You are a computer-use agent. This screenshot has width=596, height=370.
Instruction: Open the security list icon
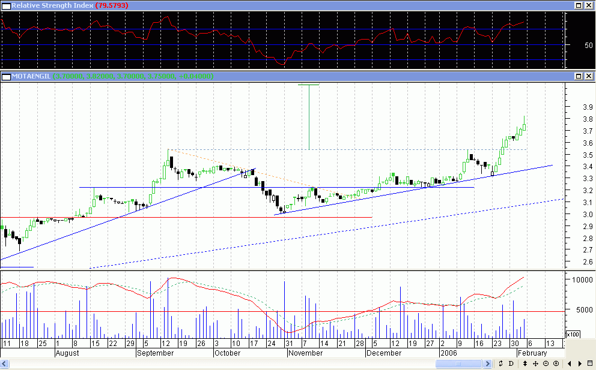click(591, 364)
